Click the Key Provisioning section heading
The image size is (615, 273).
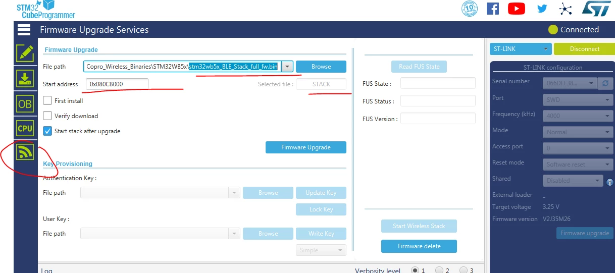(x=68, y=164)
